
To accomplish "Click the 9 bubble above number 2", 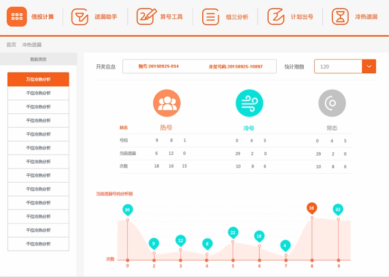I will tap(154, 244).
